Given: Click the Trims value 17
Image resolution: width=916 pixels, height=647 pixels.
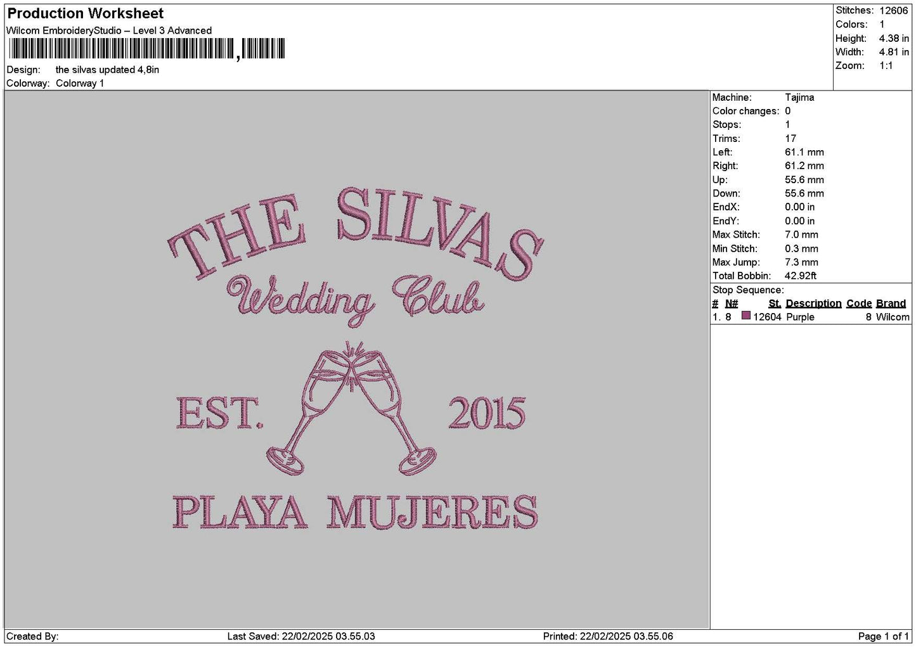Looking at the screenshot, I should tap(790, 138).
